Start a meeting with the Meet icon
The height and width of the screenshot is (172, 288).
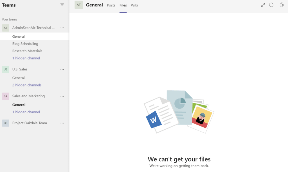pos(282,5)
